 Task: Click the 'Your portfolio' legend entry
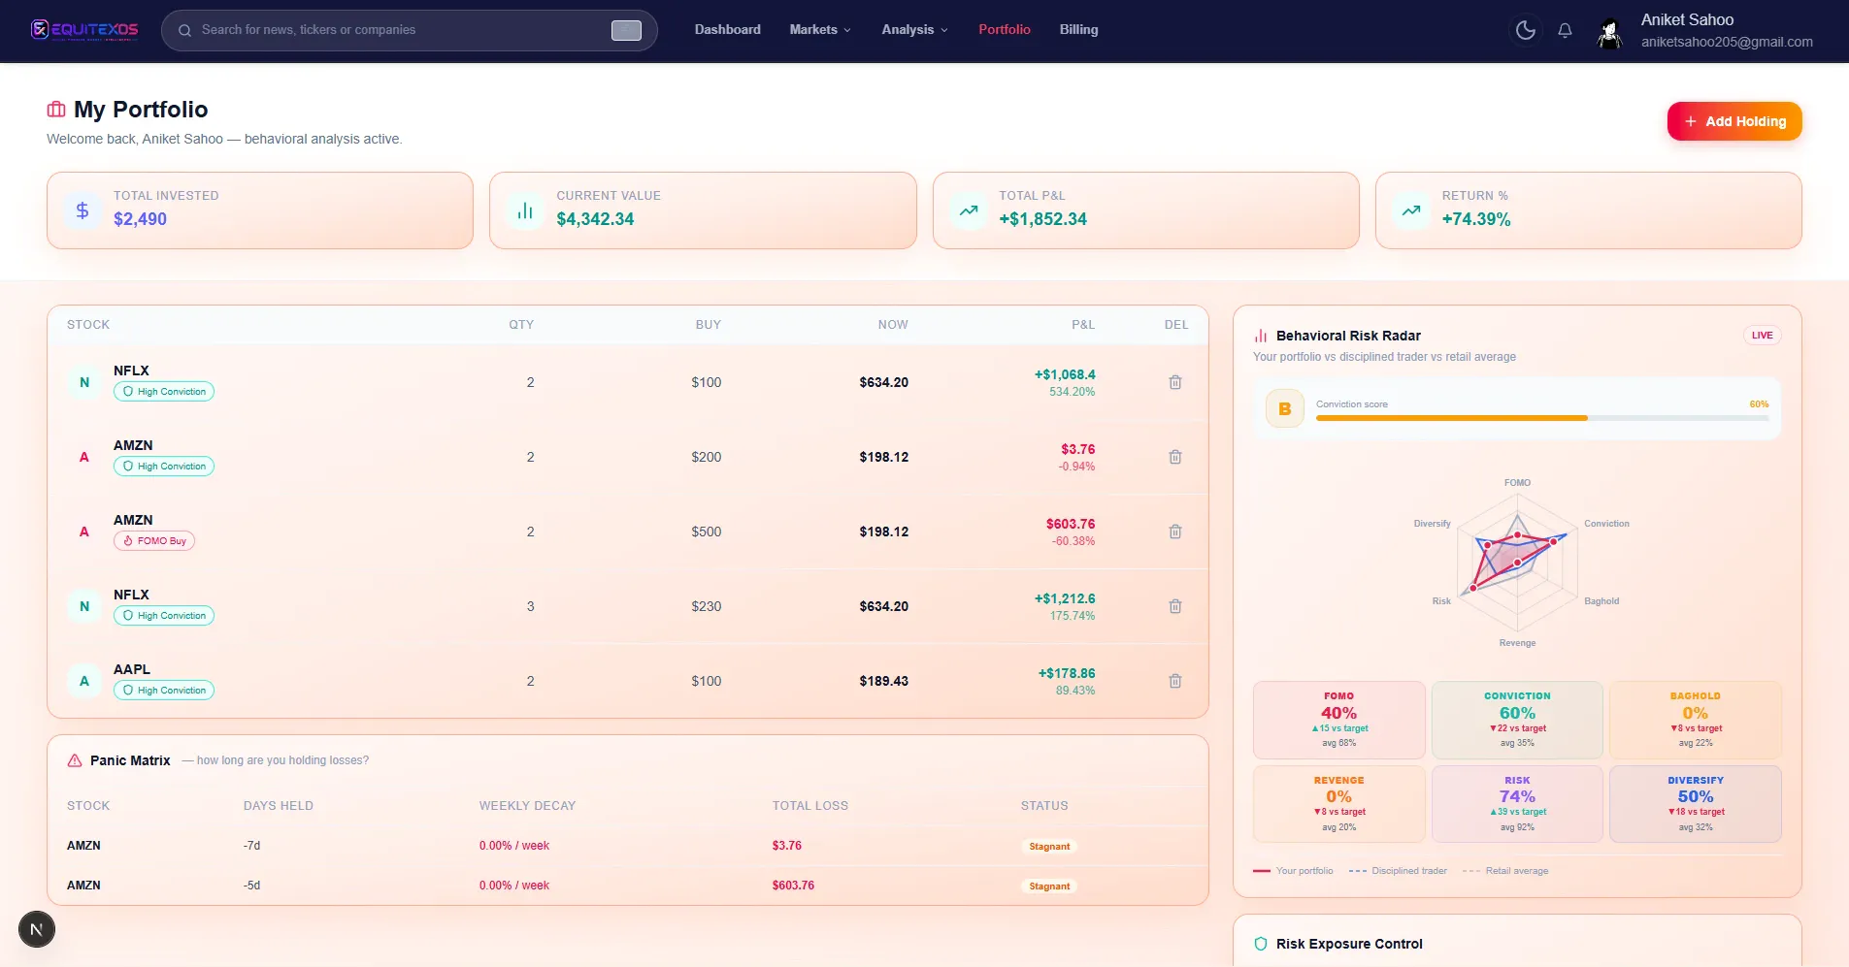coord(1294,871)
